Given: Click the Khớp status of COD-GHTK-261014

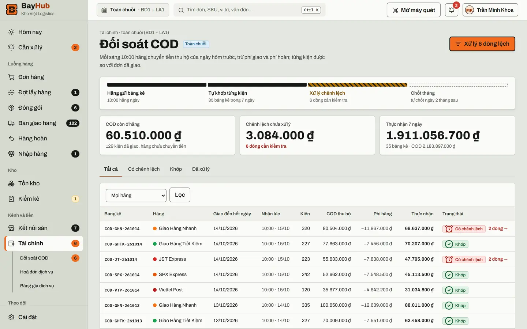Looking at the screenshot, I should click(x=455, y=244).
